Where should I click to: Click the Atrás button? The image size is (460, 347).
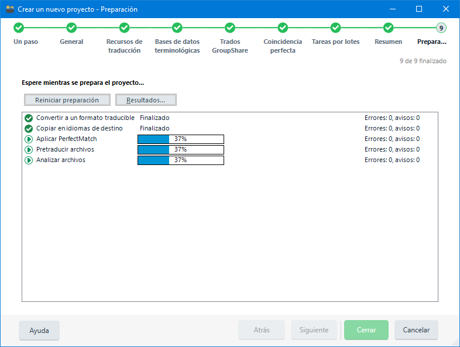pyautogui.click(x=262, y=330)
